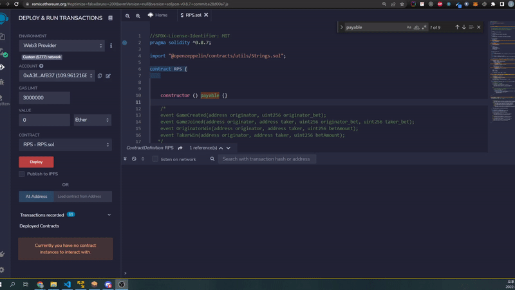Image resolution: width=515 pixels, height=290 pixels.
Task: Click the transaction hash search field
Action: 267,159
